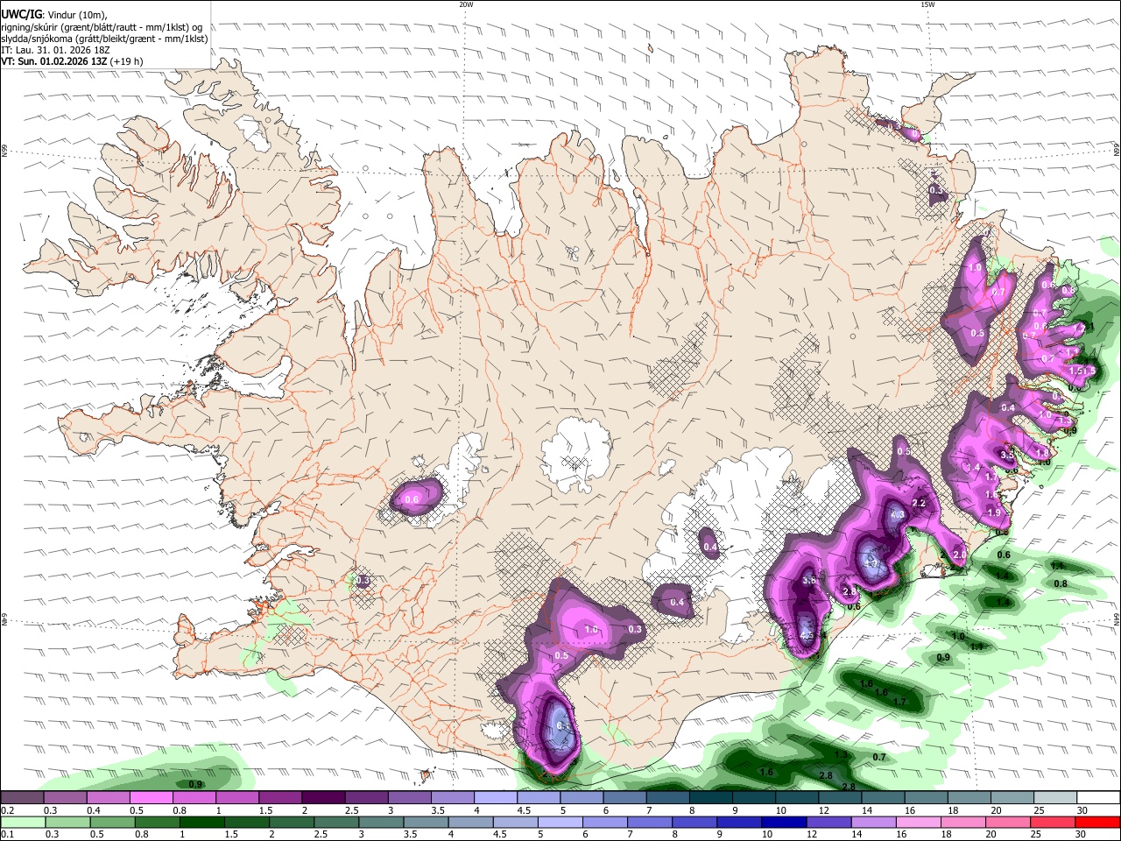
Task: Click the 'UWC/IG: Vindur (10m)' title text
Action: pos(54,15)
